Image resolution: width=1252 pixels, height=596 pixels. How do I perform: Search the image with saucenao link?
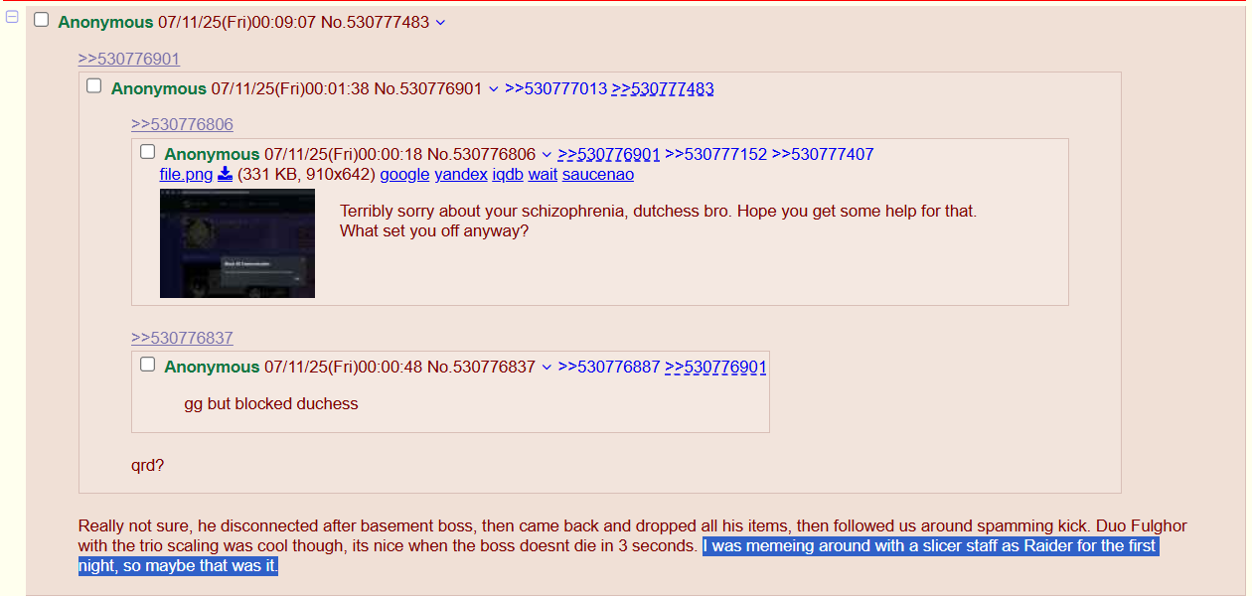tap(598, 174)
